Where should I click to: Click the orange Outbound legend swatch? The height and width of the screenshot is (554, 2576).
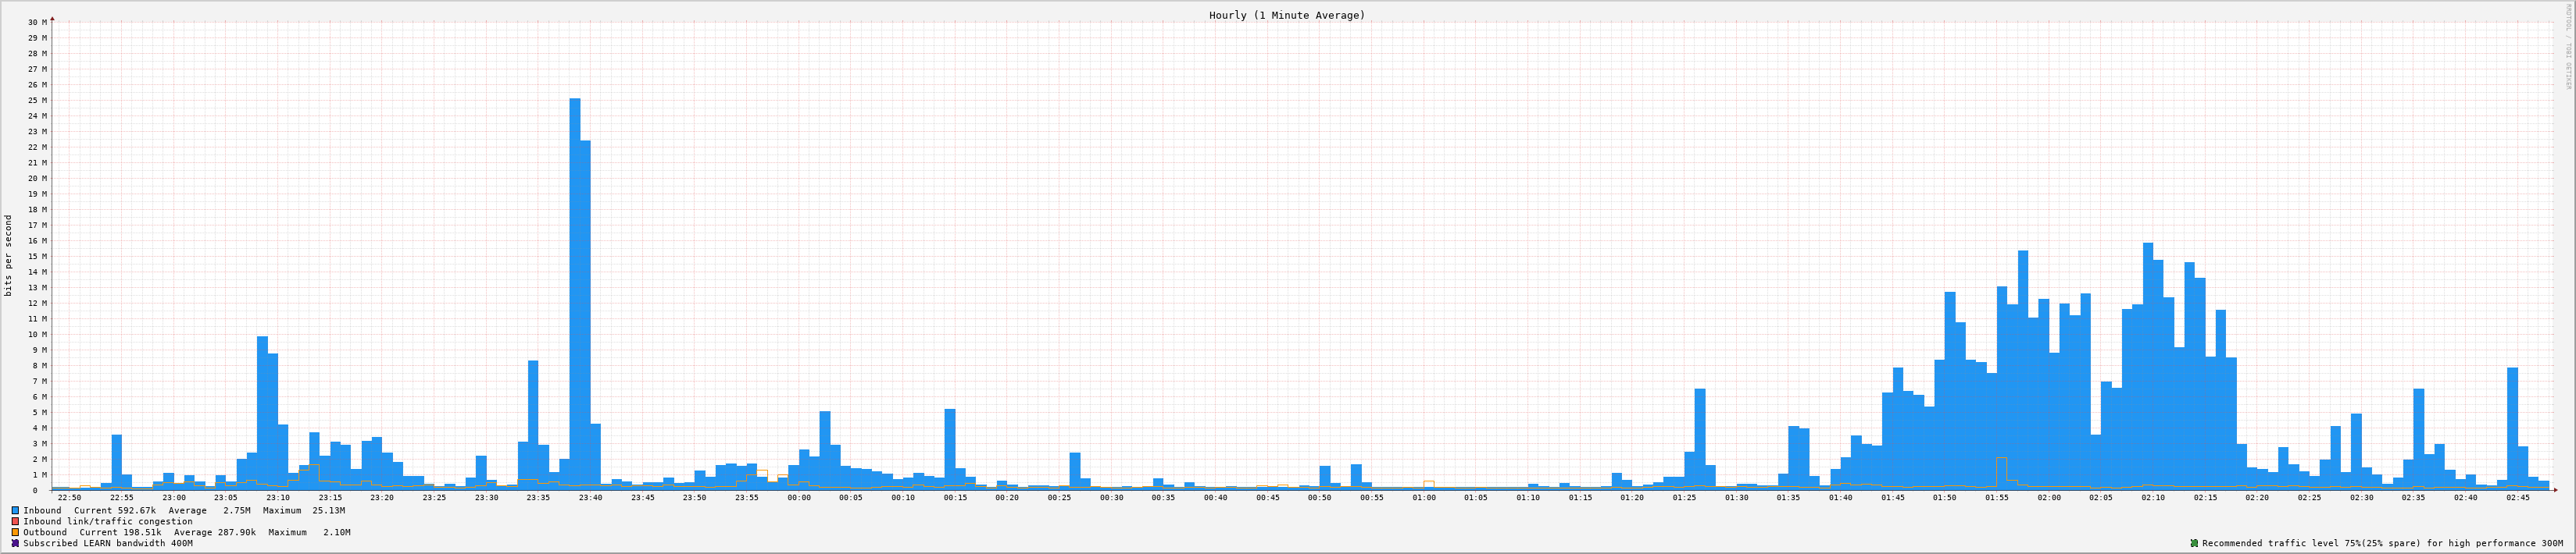(15, 532)
